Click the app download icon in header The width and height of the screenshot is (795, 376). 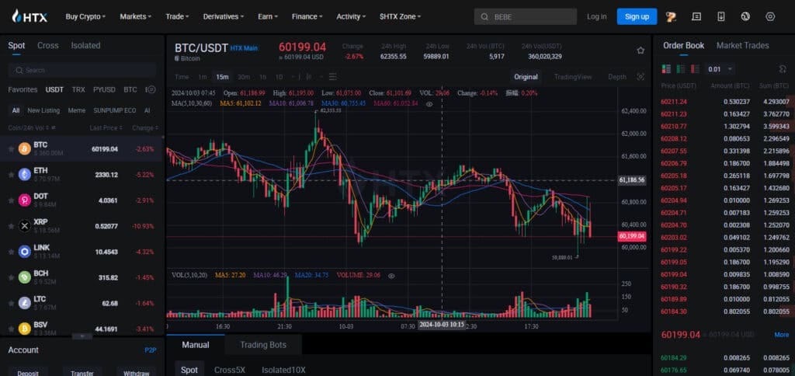[721, 16]
